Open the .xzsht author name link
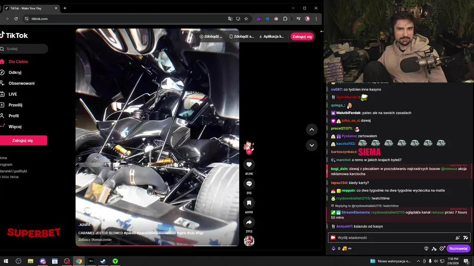Image resolution: width=474 pixels, height=266 pixels. click(84, 224)
